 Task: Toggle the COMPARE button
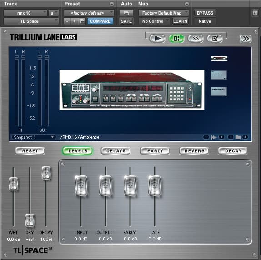(x=100, y=21)
